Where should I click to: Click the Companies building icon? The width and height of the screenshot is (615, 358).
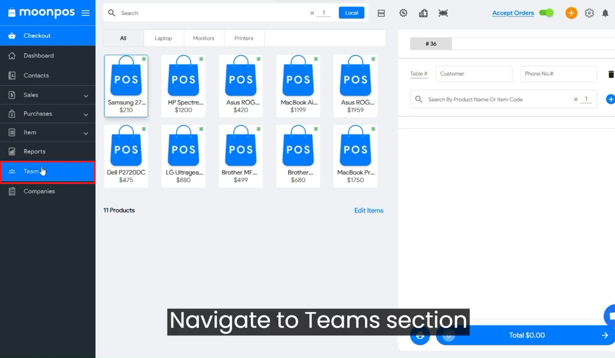click(12, 191)
